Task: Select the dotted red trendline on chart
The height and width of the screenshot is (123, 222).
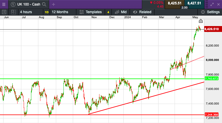Action: pyautogui.click(x=187, y=63)
